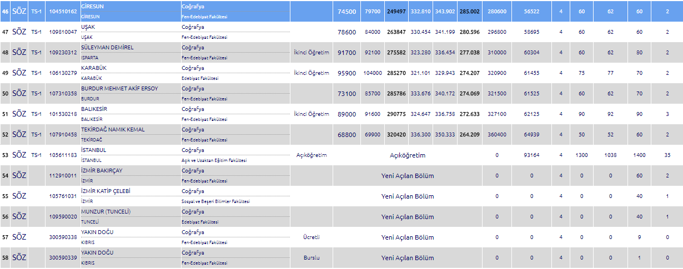The image size is (683, 269).
Task: Select the İZMİR KATİP ÇELEBİ university link
Action: (x=106, y=191)
